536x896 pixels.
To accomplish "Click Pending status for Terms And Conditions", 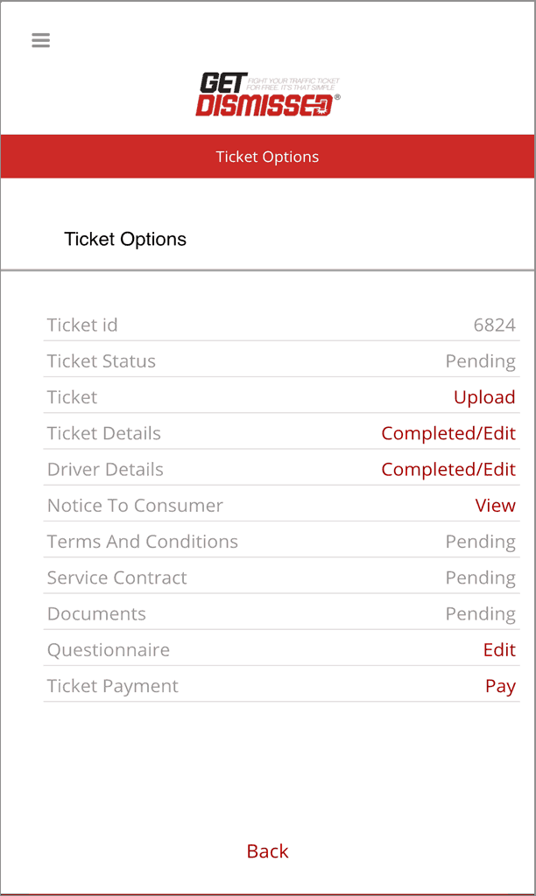I will click(480, 542).
